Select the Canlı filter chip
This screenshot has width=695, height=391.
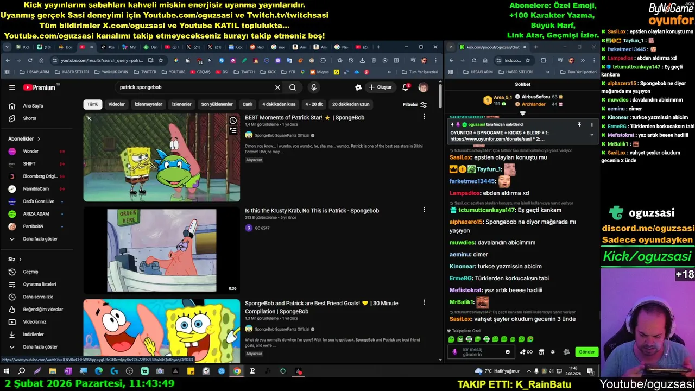point(248,104)
